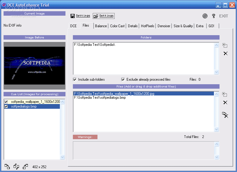Remove selected file with the Files X icon
This screenshot has width=237, height=172.
225,103
